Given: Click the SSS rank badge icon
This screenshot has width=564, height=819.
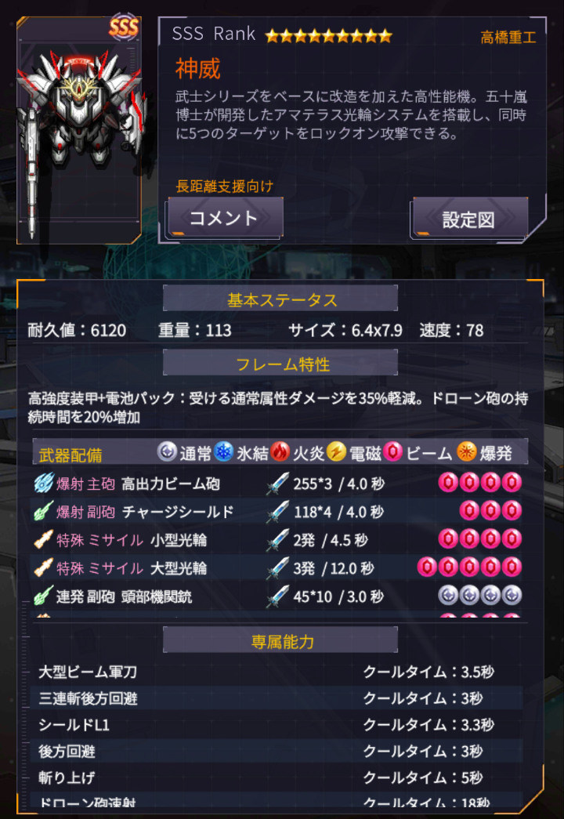Looking at the screenshot, I should (124, 27).
